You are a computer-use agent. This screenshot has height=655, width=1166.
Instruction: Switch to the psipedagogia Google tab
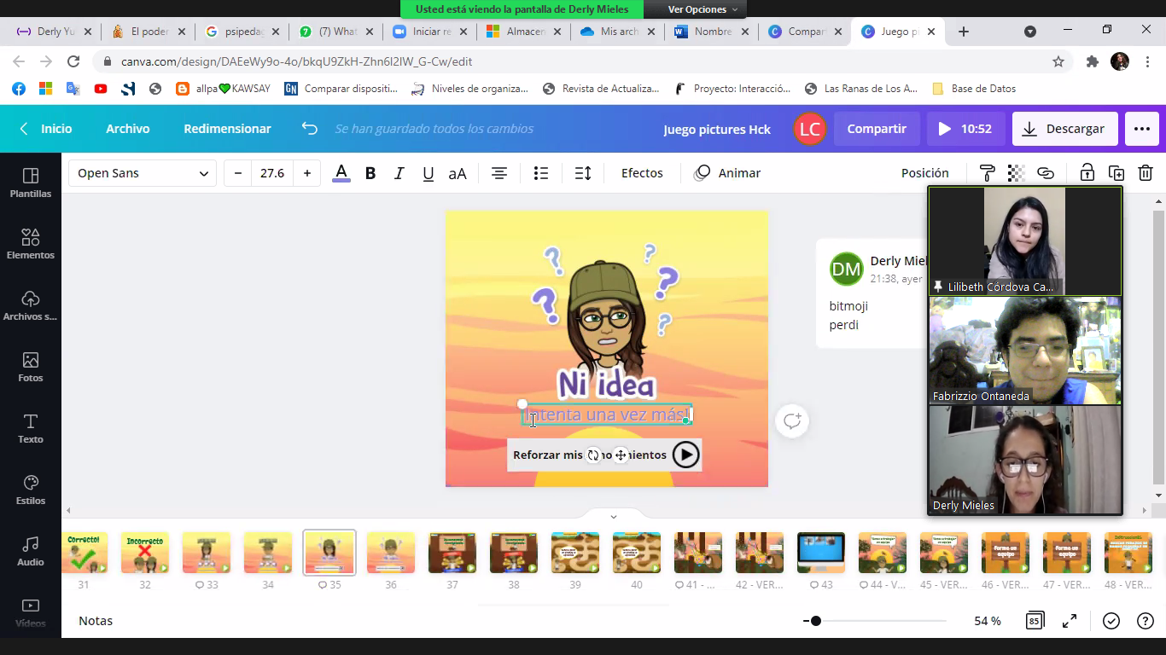(x=242, y=32)
